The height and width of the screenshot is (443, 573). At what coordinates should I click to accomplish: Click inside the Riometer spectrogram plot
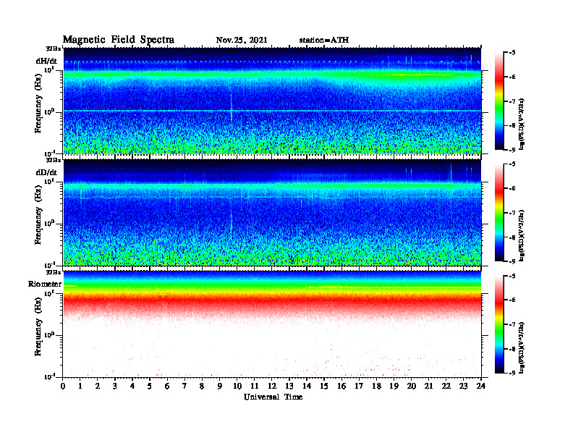coord(272,324)
